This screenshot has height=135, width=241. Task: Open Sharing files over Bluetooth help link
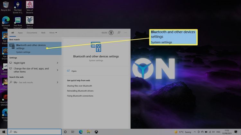point(79,86)
